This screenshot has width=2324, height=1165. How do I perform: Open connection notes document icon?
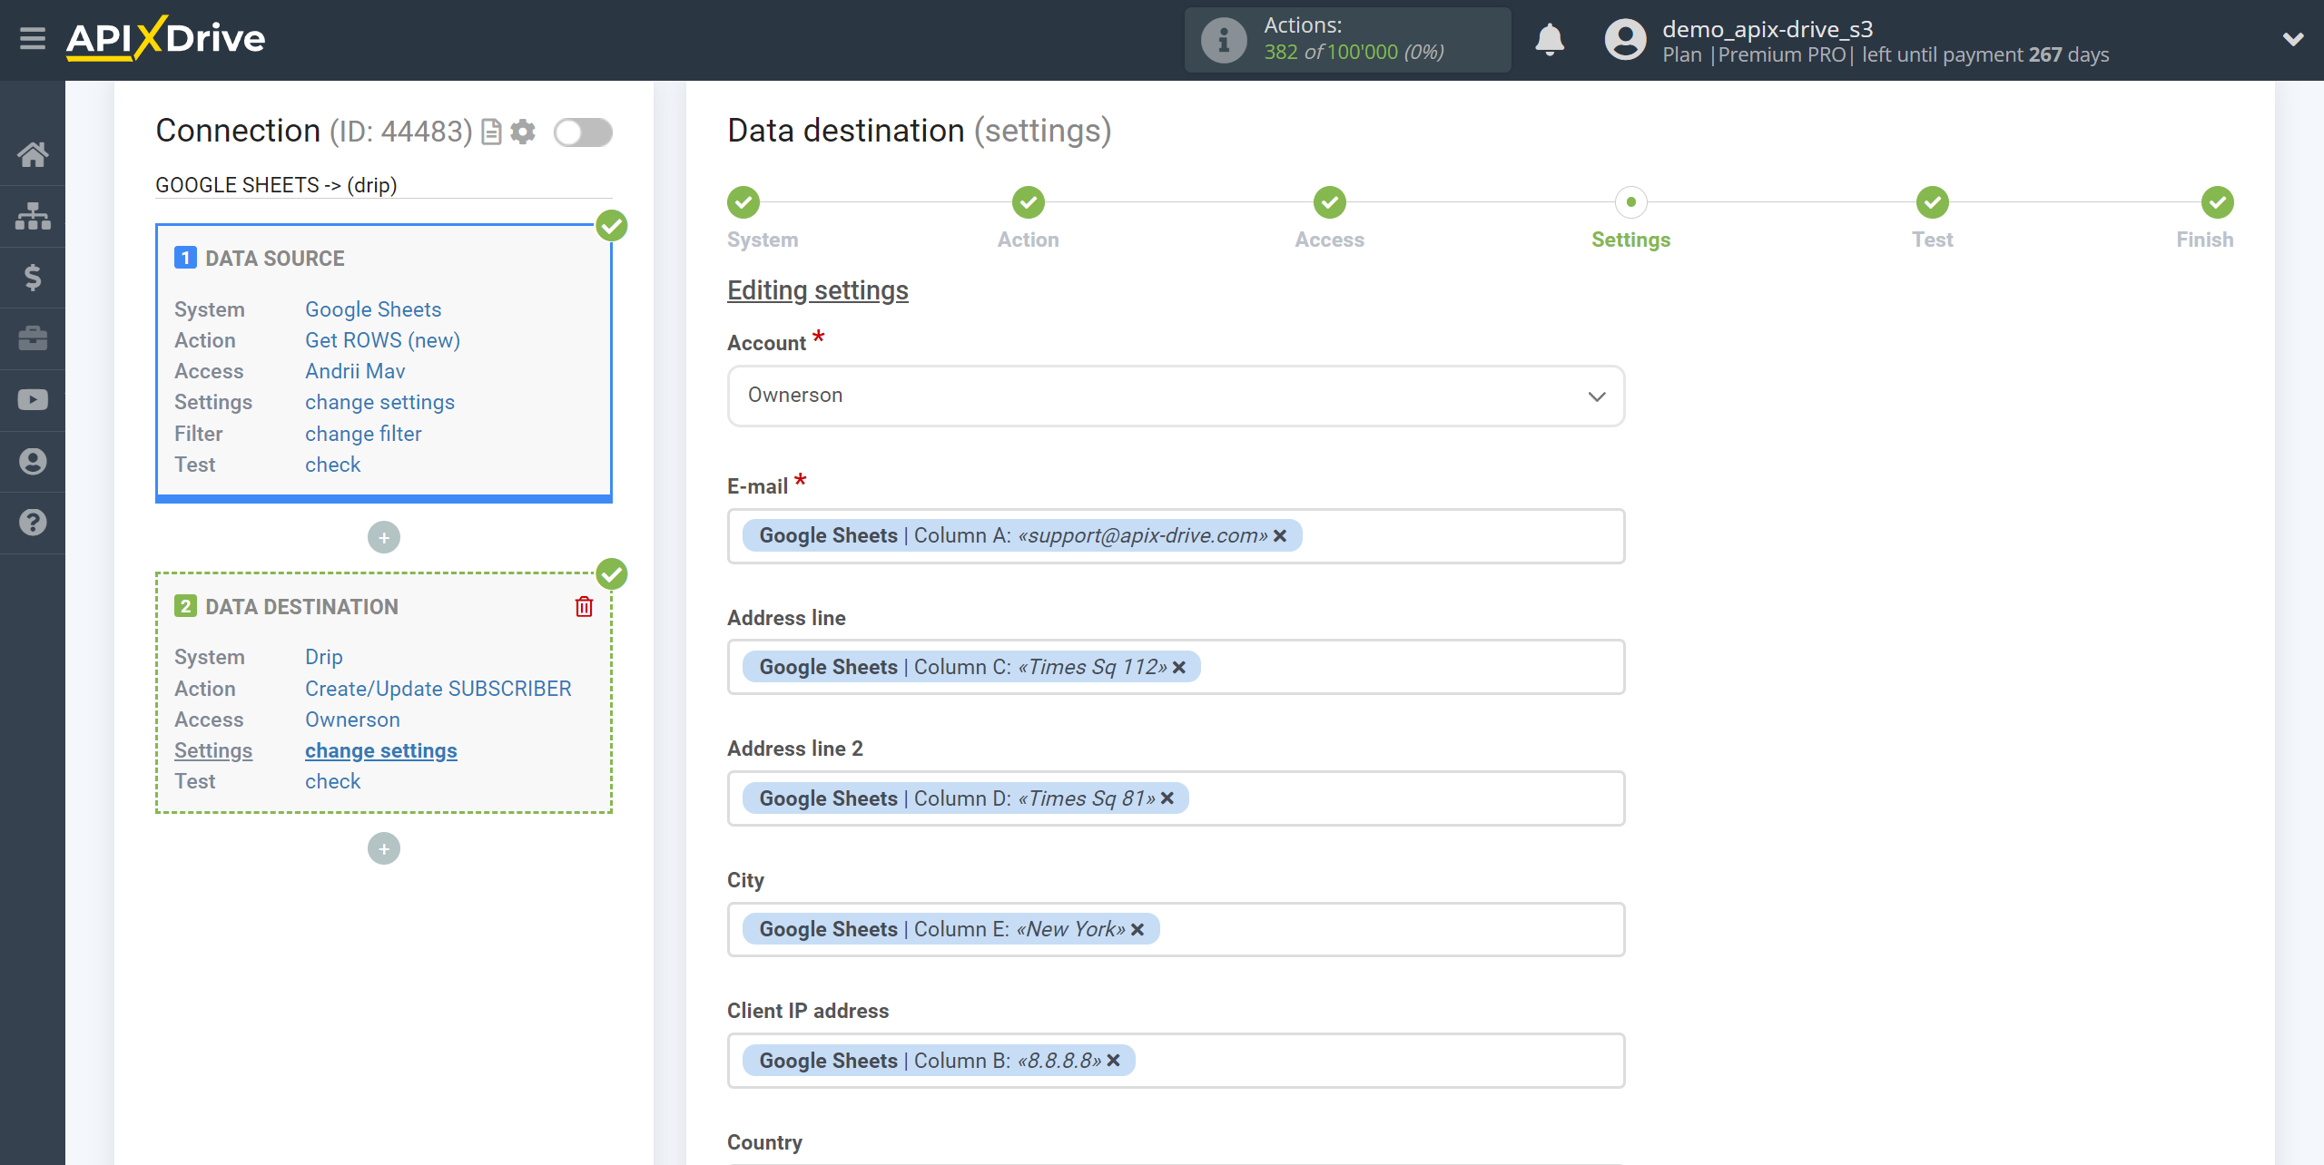click(x=491, y=132)
